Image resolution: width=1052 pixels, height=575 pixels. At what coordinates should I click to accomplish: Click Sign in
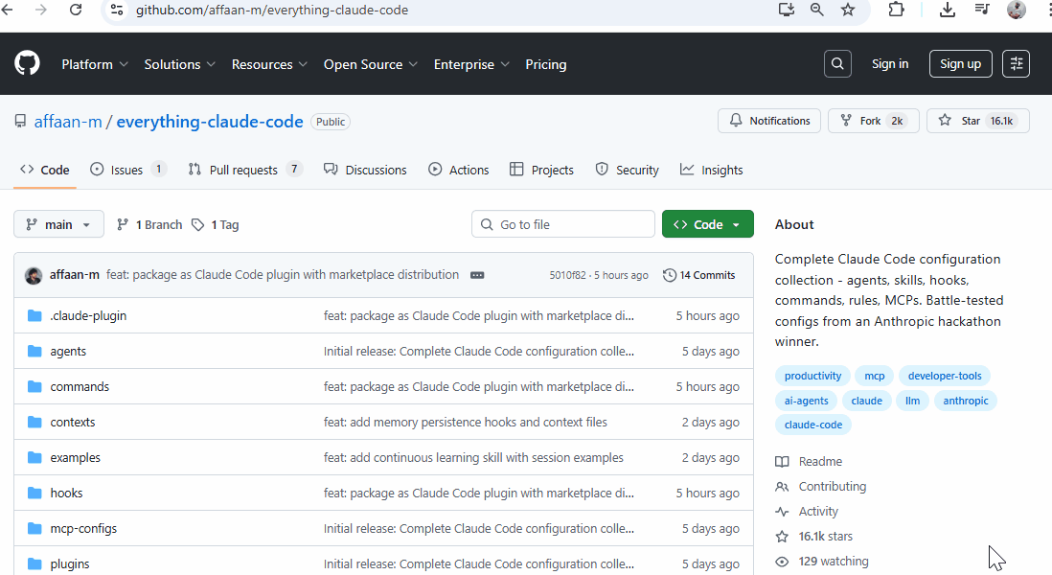890,64
